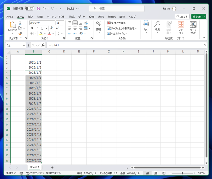
Task: Click the Save floppy disk icon
Action: click(39, 8)
